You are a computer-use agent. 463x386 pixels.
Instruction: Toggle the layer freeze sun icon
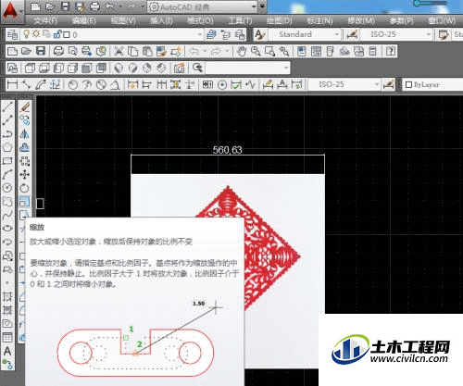tap(36, 34)
